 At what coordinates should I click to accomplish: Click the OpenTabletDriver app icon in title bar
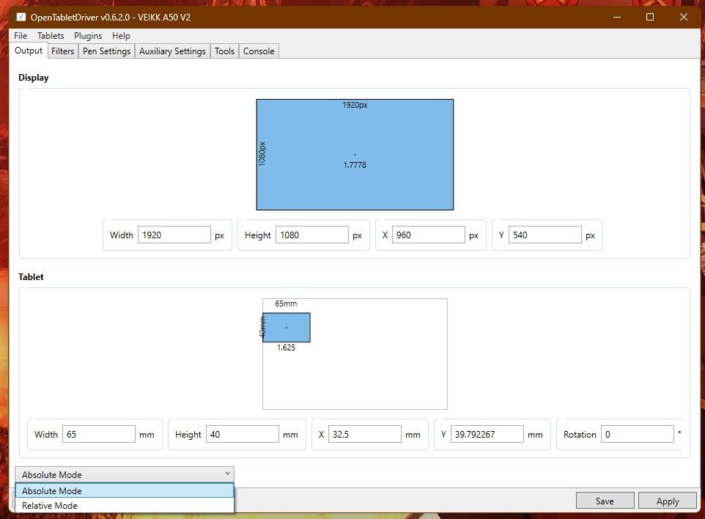[x=21, y=17]
